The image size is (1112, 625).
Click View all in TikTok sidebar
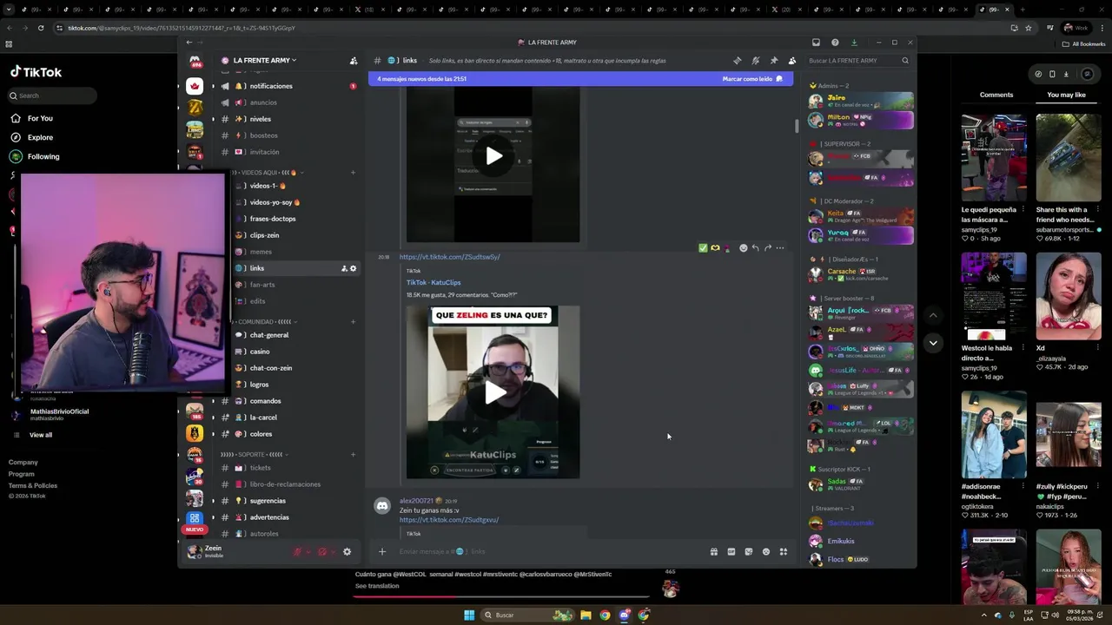[41, 435]
